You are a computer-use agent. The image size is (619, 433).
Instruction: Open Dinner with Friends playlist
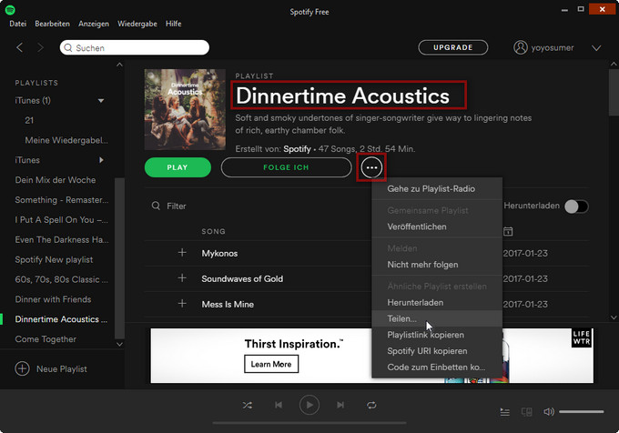tap(53, 299)
